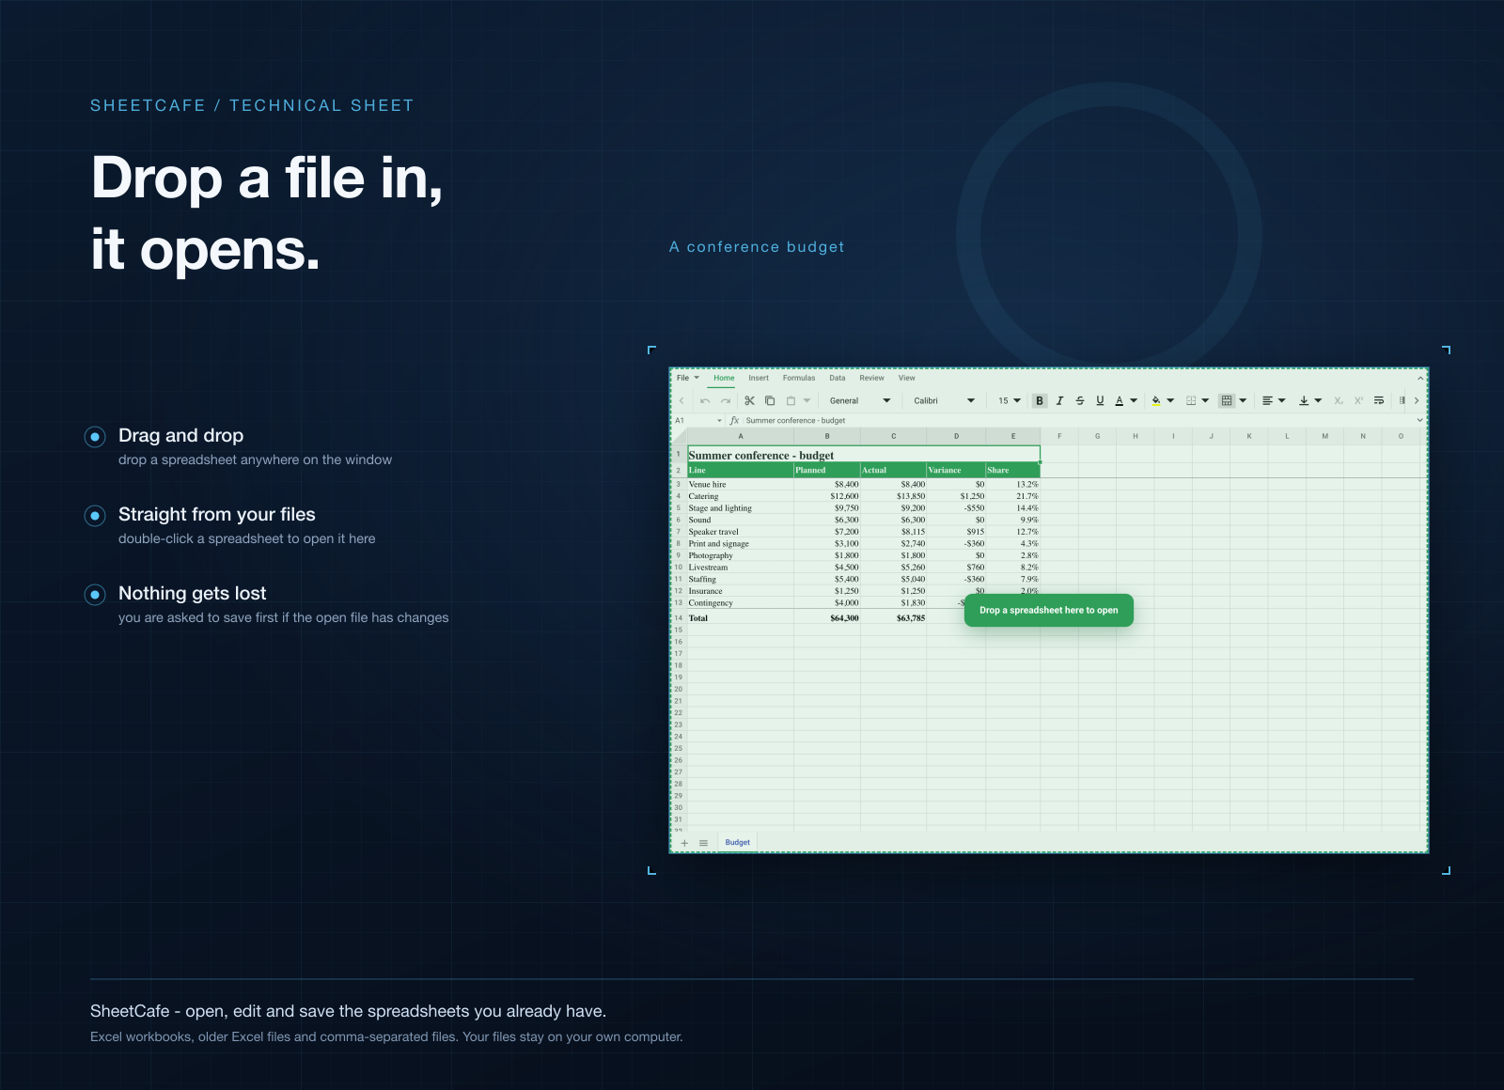This screenshot has height=1090, width=1504.
Task: Click the fx function icon
Action: pyautogui.click(x=735, y=421)
